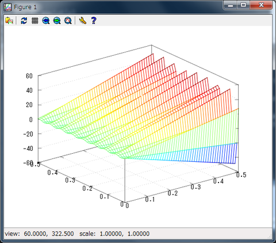Click the scale 1.00000, 1.00000 status text
The height and width of the screenshot is (243, 276).
pos(114,234)
